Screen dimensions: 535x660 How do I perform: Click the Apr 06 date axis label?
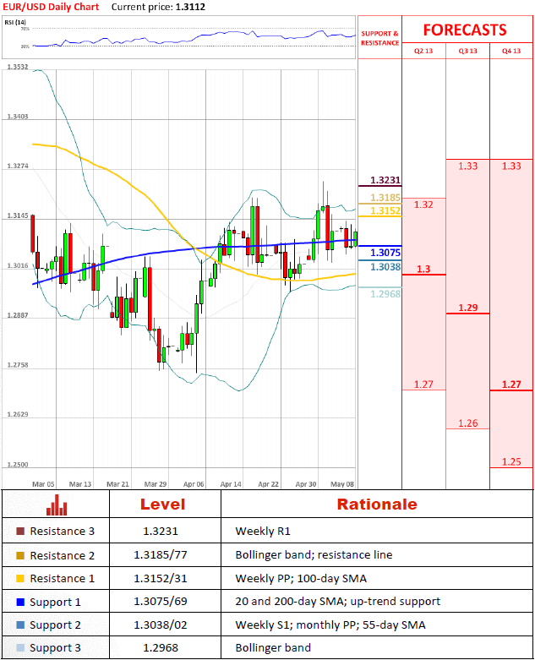[x=194, y=484]
